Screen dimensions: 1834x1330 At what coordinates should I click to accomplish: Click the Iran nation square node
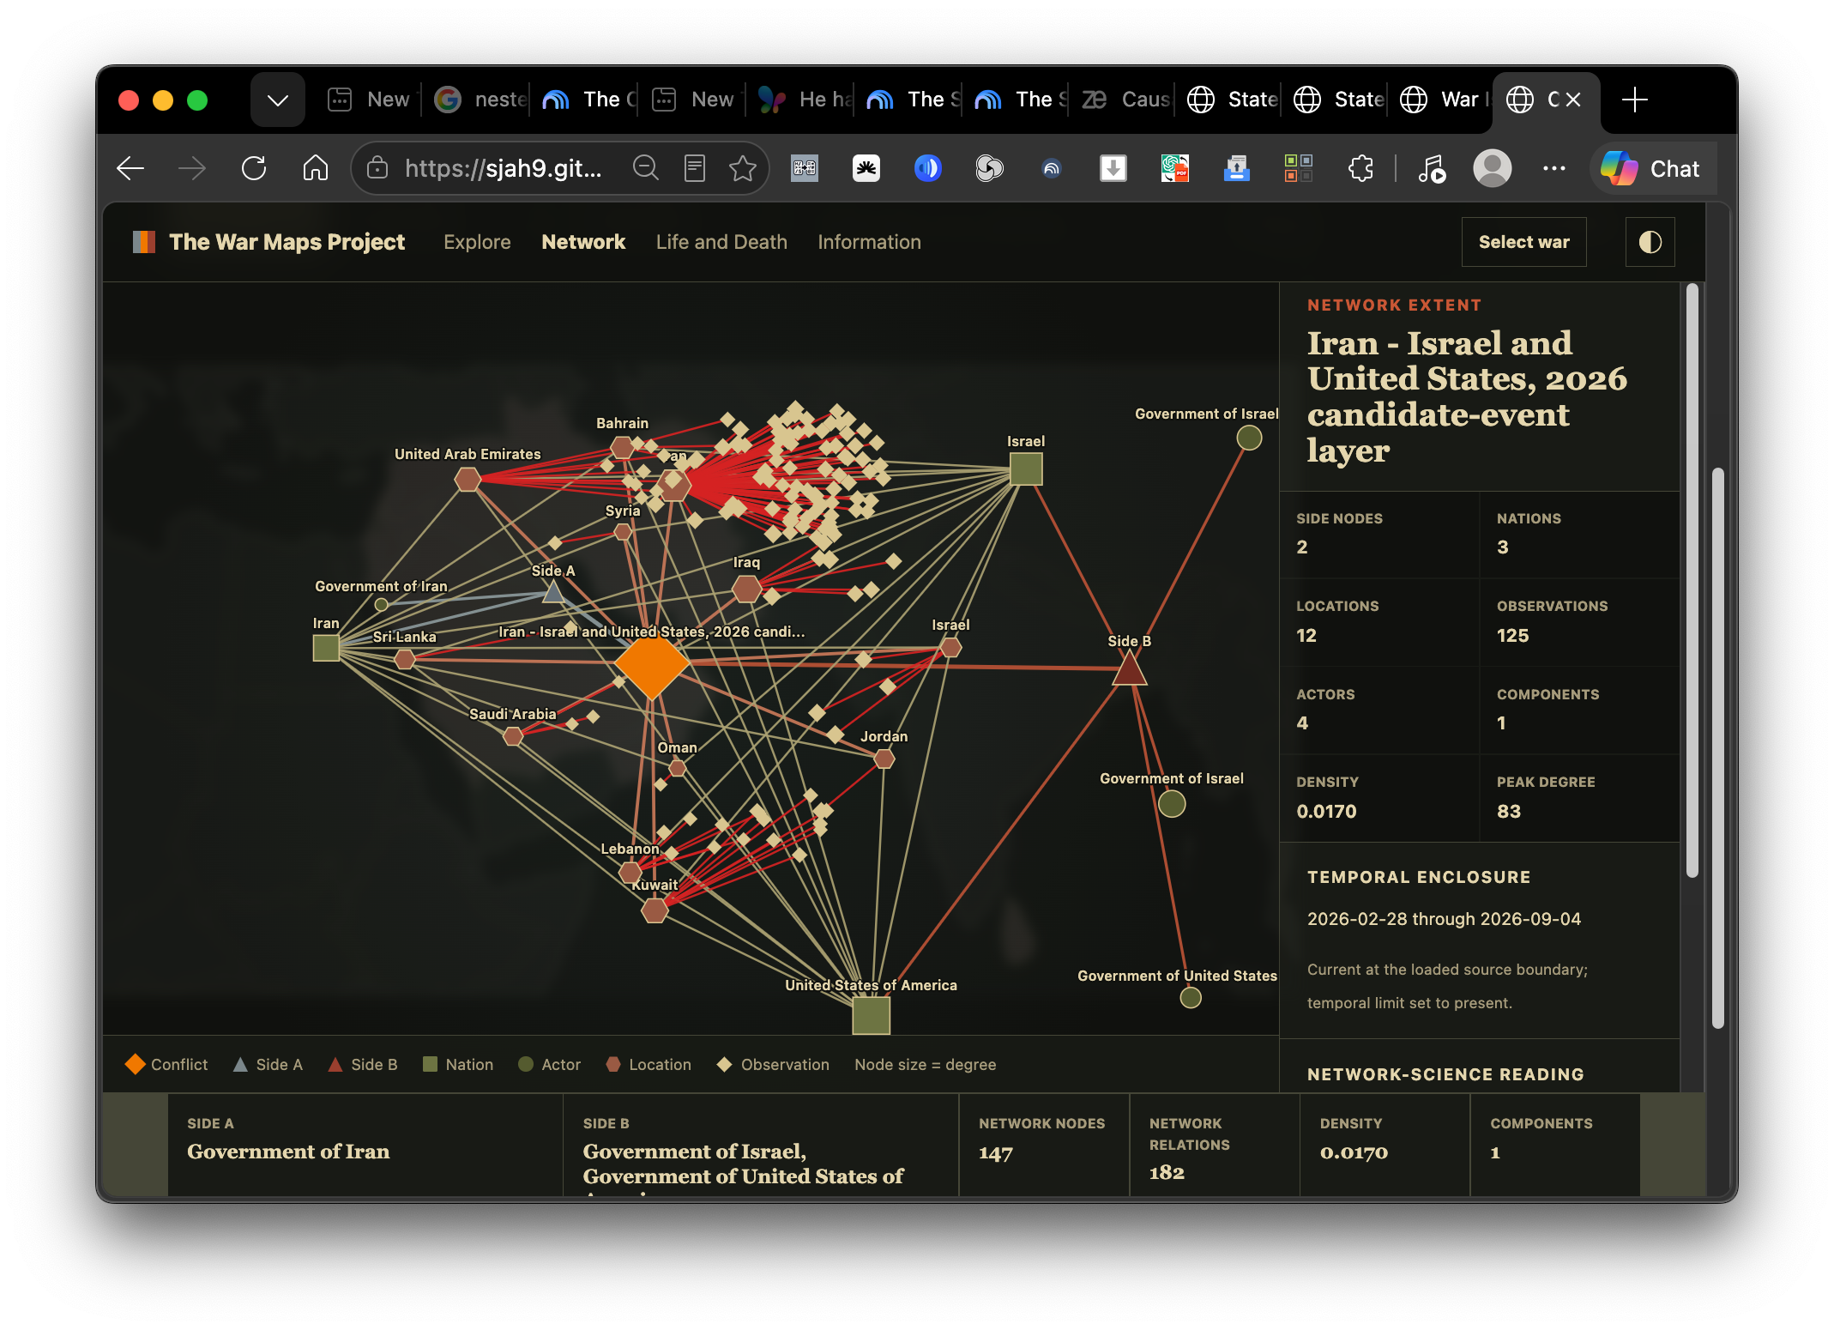pyautogui.click(x=326, y=649)
